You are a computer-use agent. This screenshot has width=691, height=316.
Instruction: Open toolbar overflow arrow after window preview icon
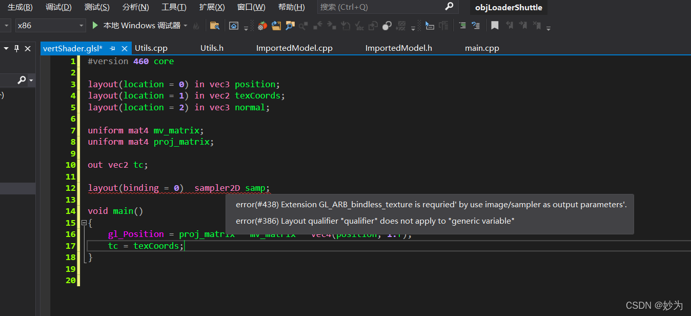(x=246, y=28)
